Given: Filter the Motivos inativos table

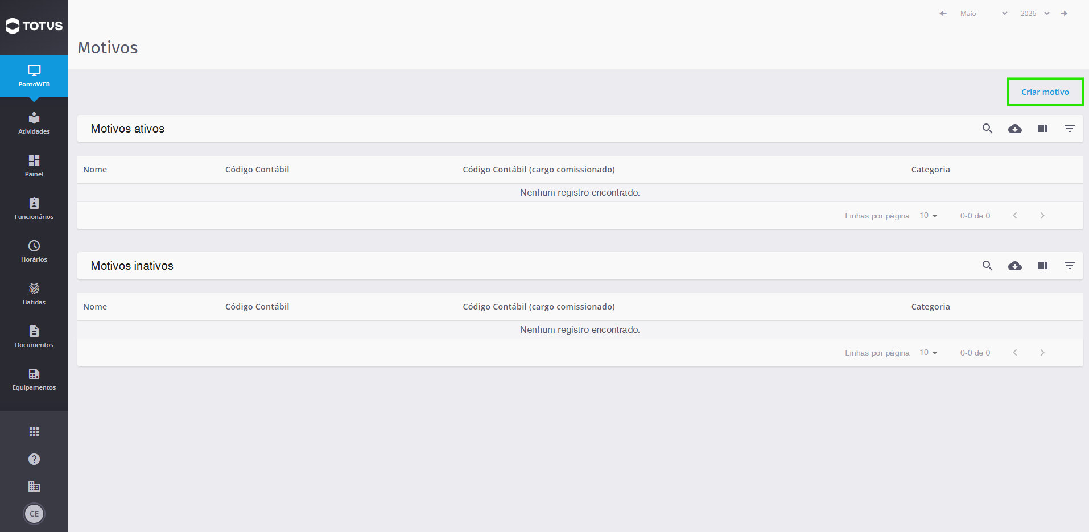Looking at the screenshot, I should coord(1070,266).
